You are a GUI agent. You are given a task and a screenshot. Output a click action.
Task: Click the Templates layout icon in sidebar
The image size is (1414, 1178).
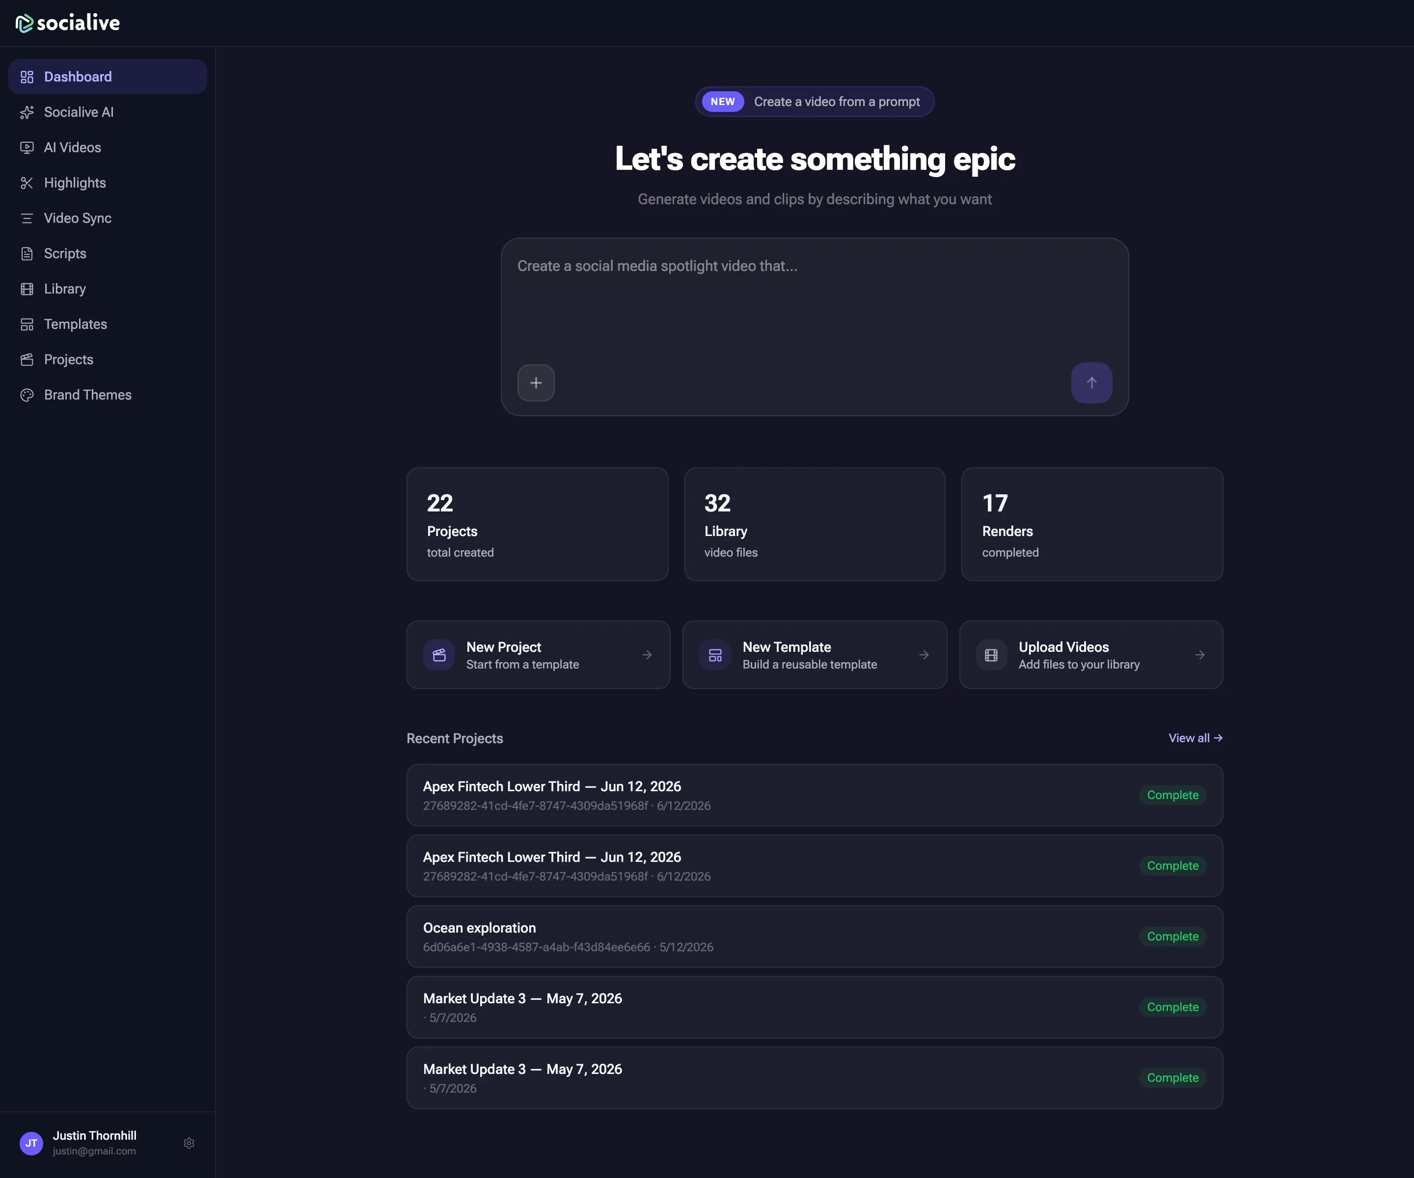click(27, 324)
